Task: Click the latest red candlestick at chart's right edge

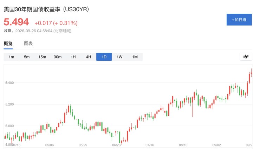Action: 251,73
